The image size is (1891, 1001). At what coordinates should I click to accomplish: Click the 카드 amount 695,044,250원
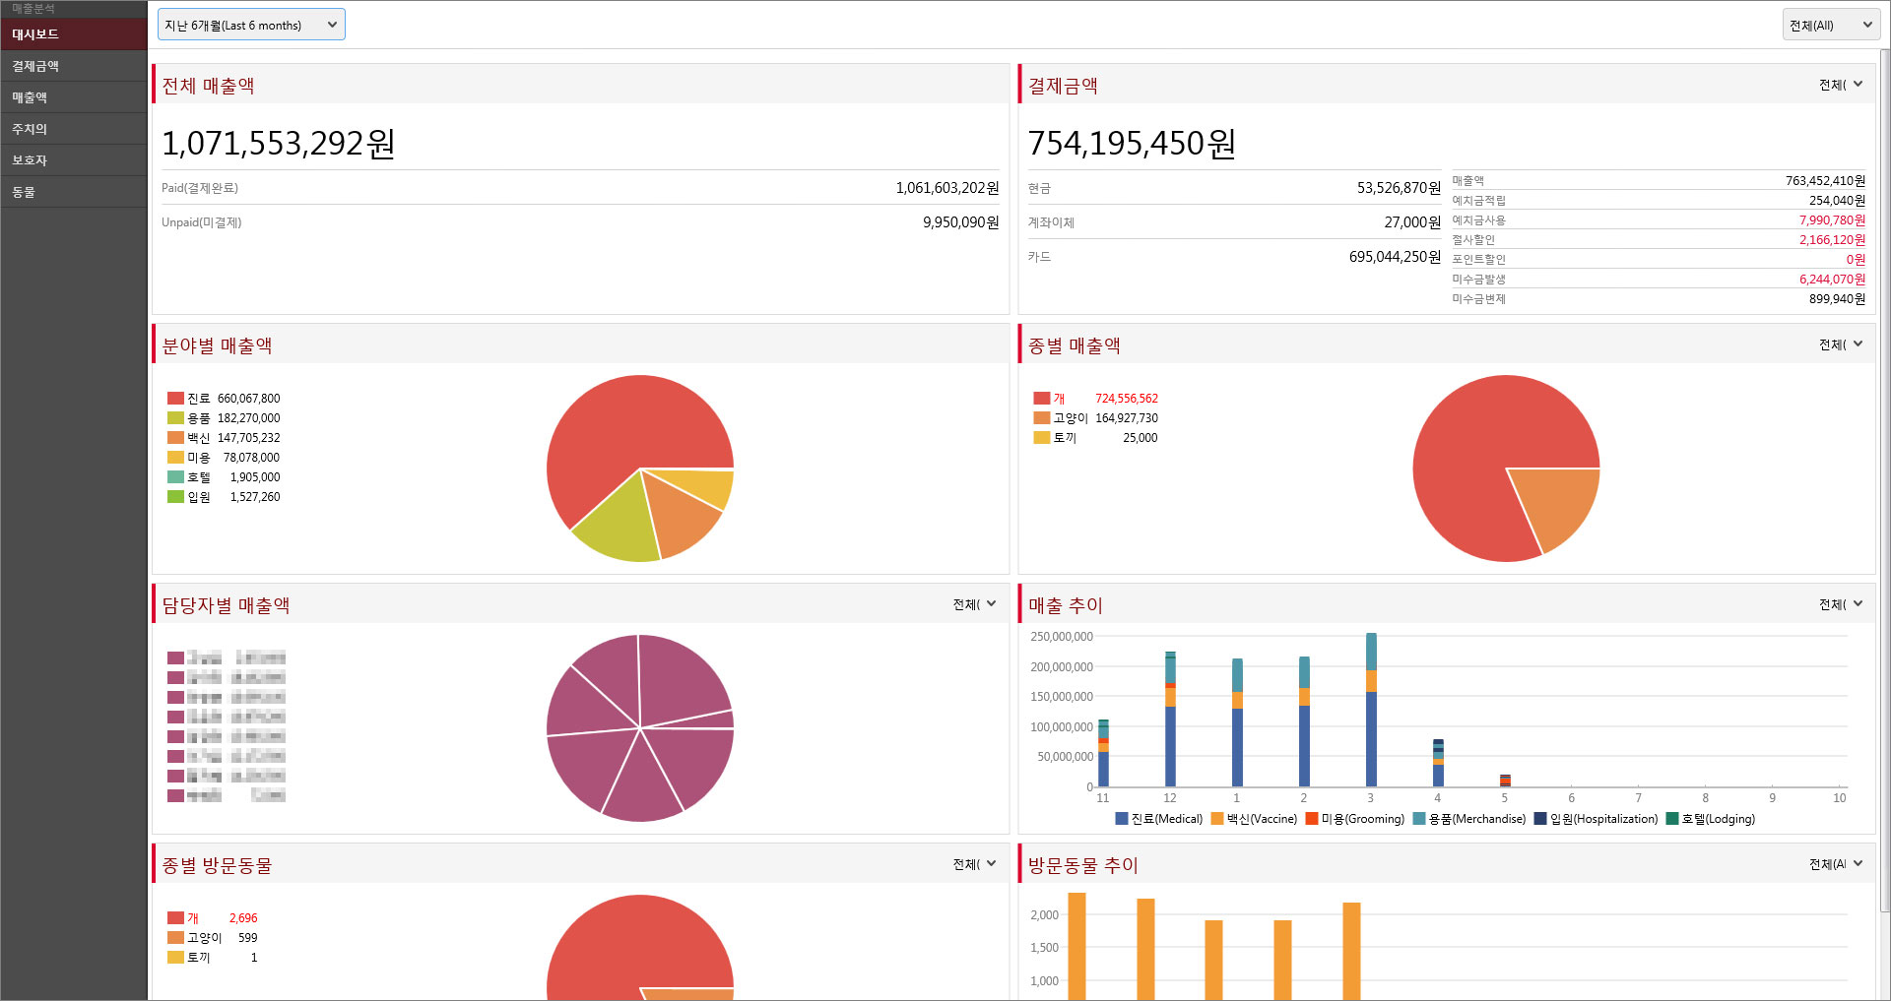(1395, 257)
